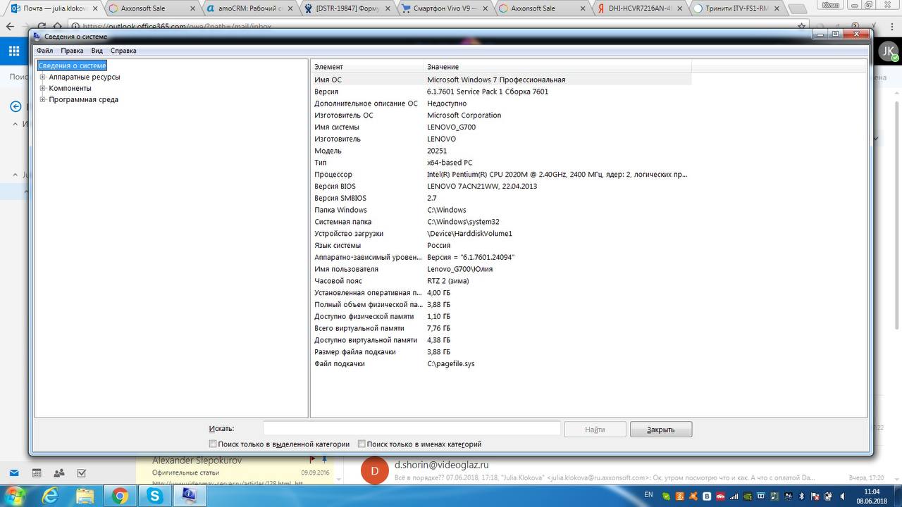
Task: Close the DSTR-19847 browser tab
Action: click(387, 8)
